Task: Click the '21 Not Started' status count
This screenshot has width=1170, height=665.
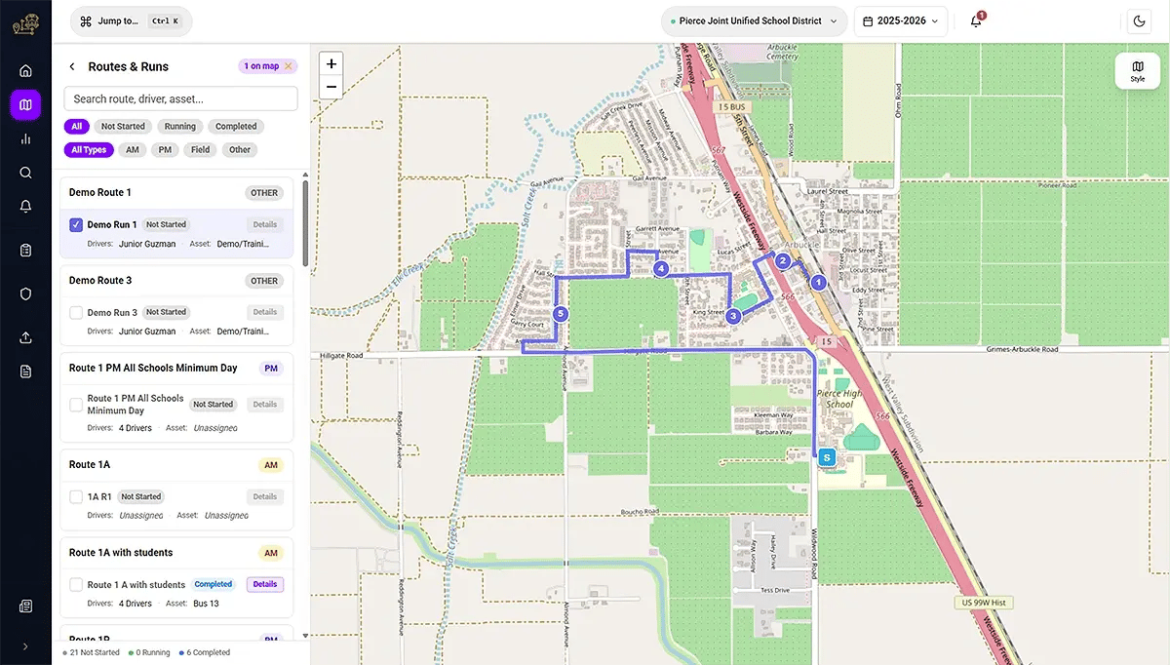Action: pyautogui.click(x=91, y=653)
